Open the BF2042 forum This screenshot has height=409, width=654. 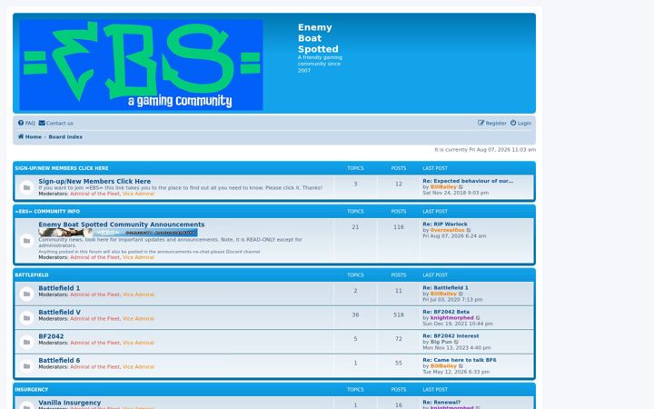51,336
